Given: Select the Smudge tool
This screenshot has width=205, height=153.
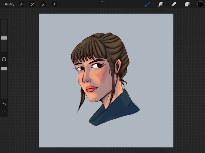Looking at the screenshot, I should [x=160, y=4].
